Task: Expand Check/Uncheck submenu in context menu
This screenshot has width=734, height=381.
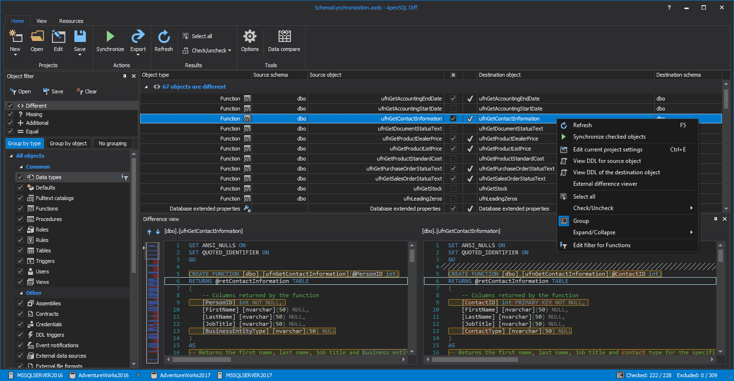Action: (628, 208)
